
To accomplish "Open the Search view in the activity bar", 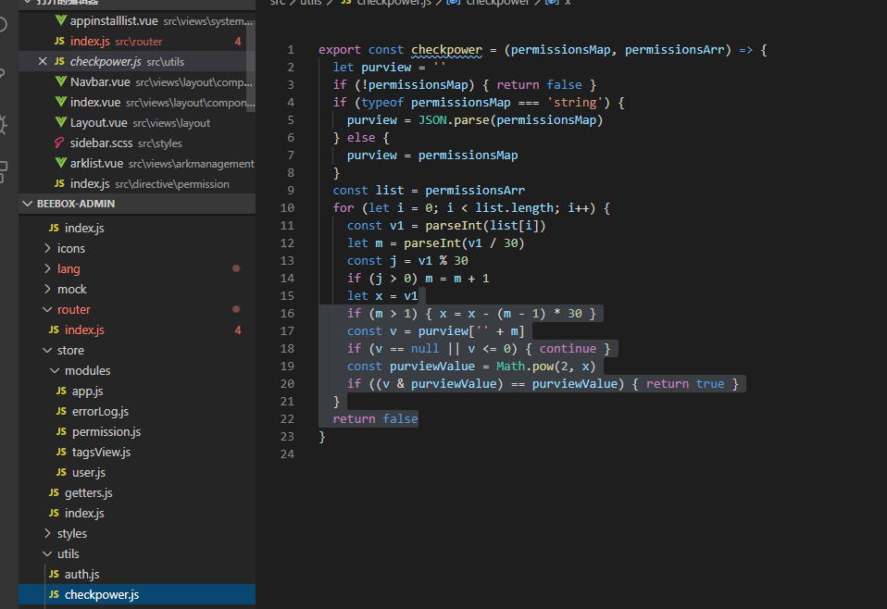I will [x=4, y=24].
